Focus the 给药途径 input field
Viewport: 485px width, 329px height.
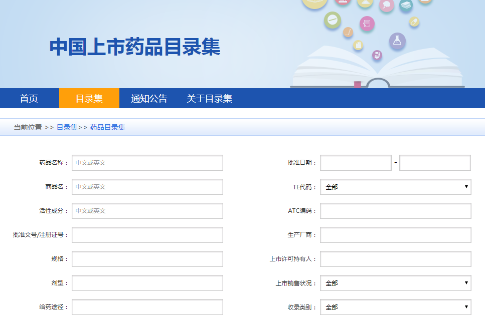tap(147, 307)
